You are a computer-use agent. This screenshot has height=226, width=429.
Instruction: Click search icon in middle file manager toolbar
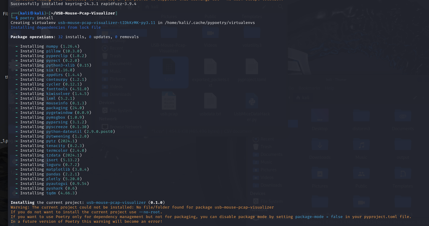pos(280,7)
